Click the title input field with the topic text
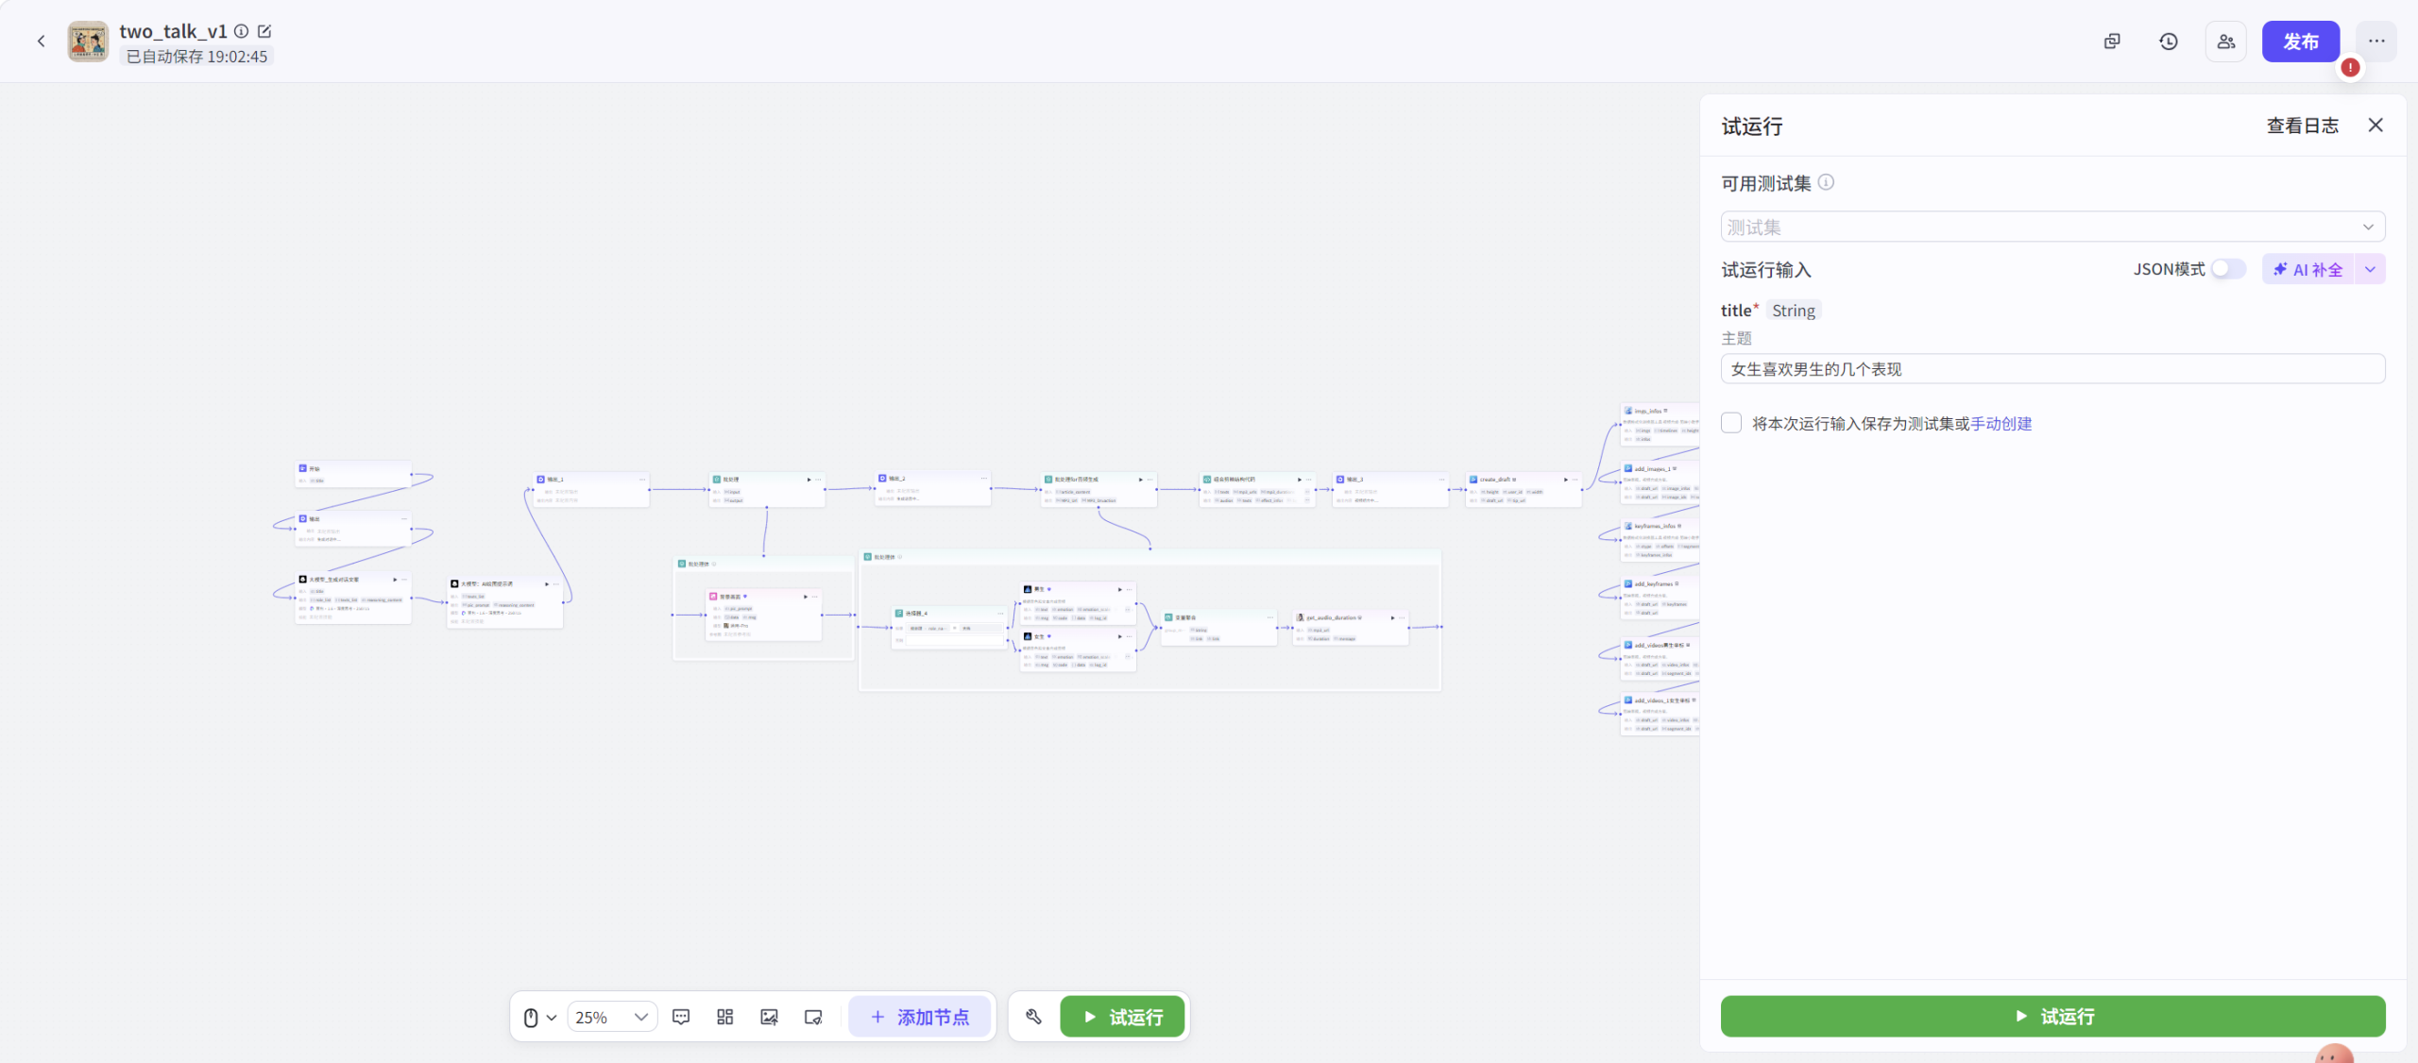This screenshot has height=1063, width=2418. point(2052,369)
